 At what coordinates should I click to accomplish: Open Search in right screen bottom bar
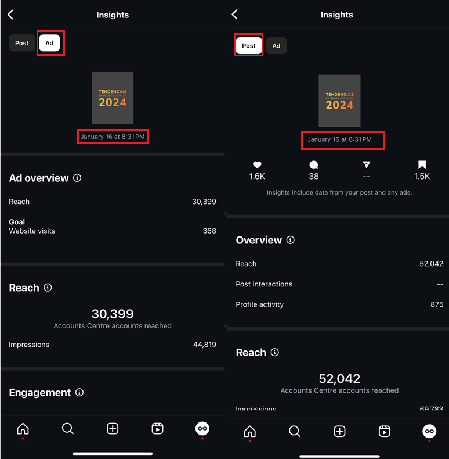pyautogui.click(x=295, y=431)
